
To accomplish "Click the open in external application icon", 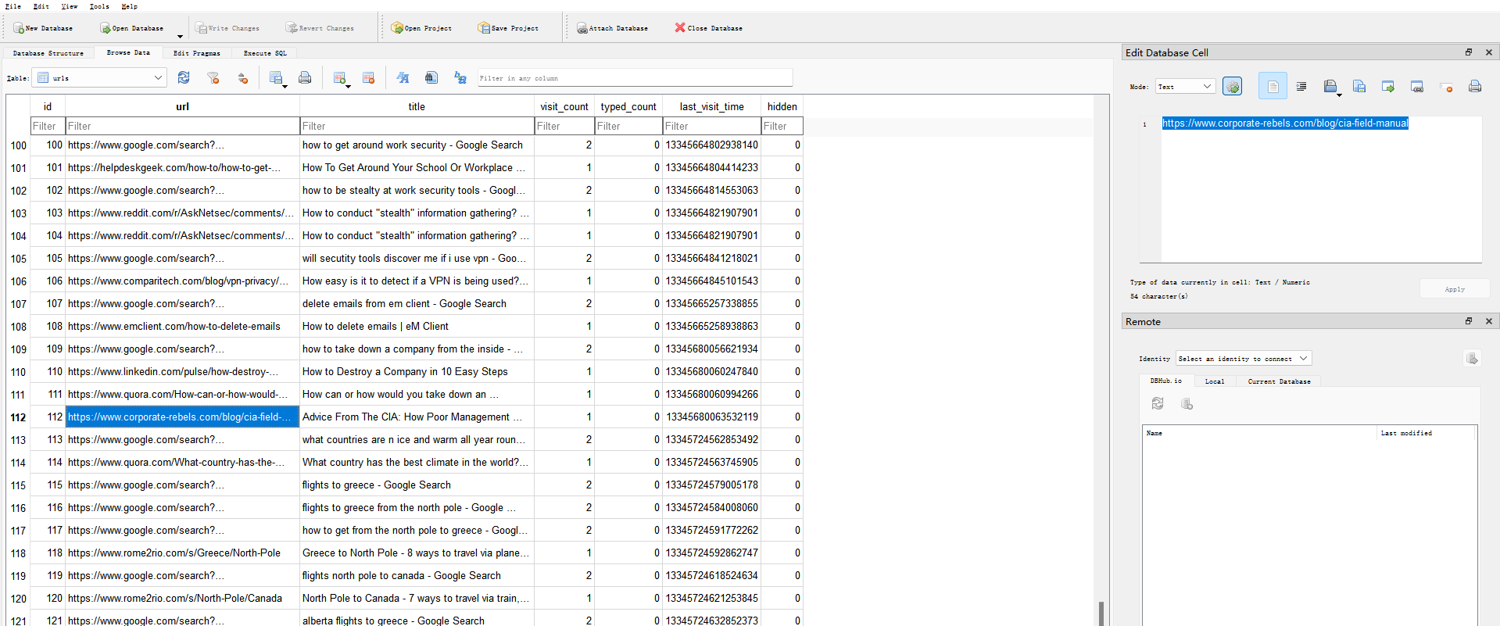I will click(x=1388, y=86).
